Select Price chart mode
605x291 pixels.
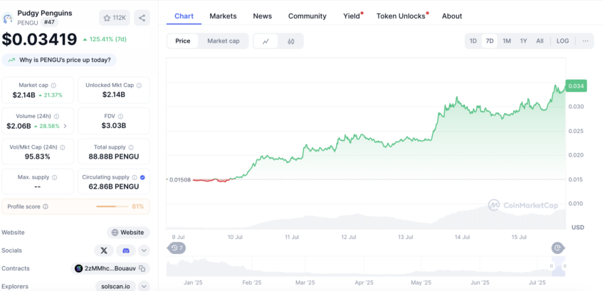183,41
